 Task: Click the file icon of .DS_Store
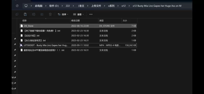22,26
